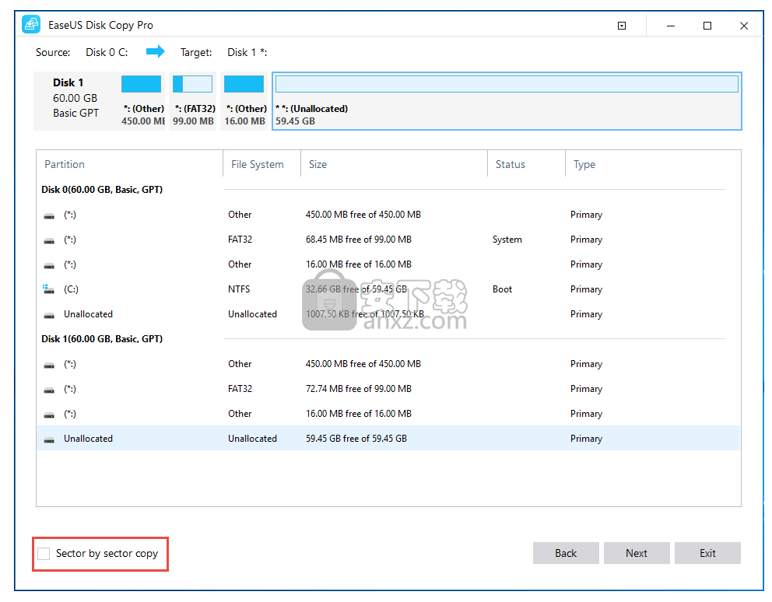Viewport: 772px width, 602px height.
Task: Click the Back button
Action: point(566,553)
